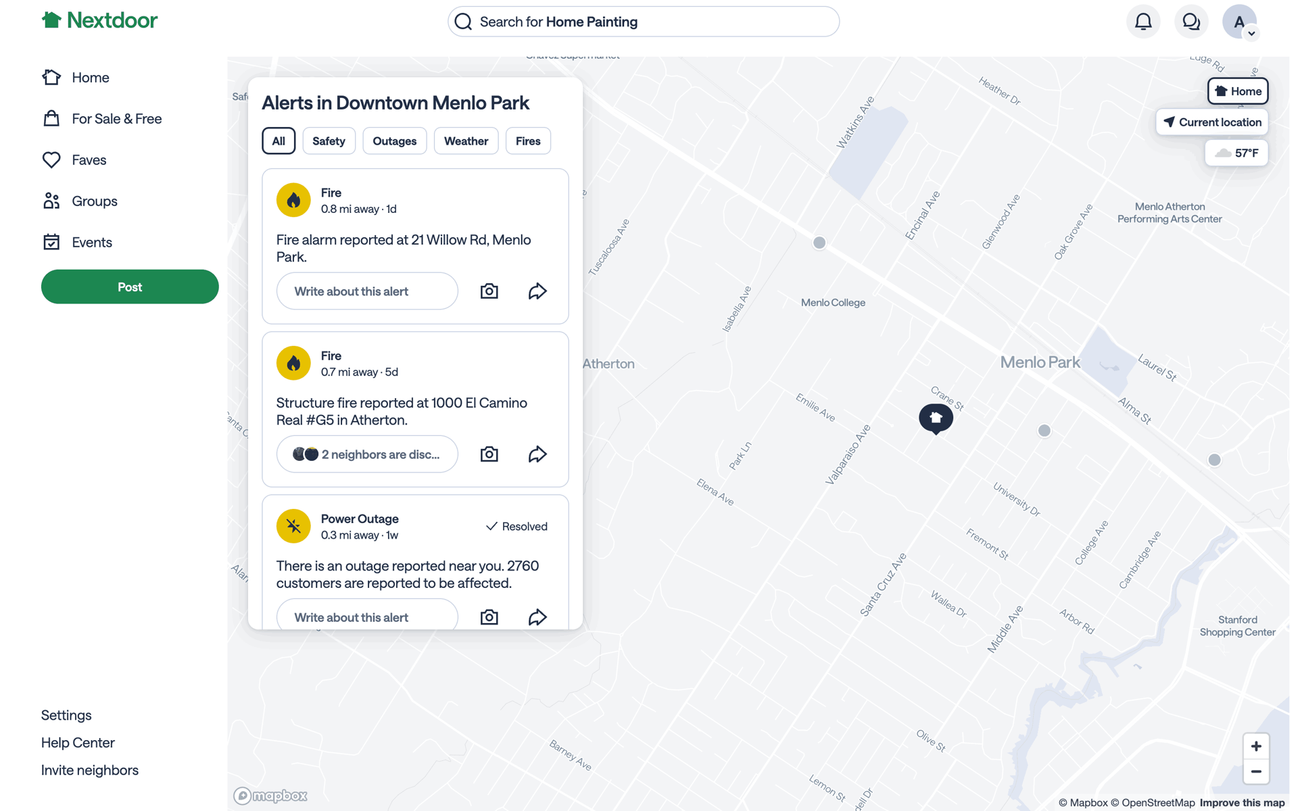
Task: Open Faves in the sidebar
Action: coord(74,160)
